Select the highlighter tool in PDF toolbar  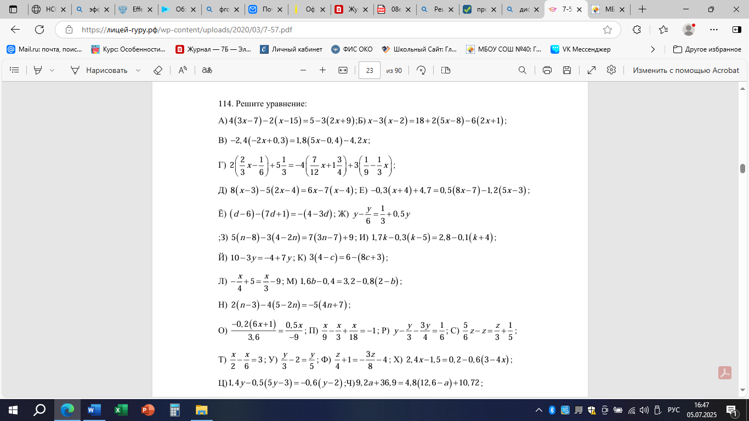coord(38,70)
